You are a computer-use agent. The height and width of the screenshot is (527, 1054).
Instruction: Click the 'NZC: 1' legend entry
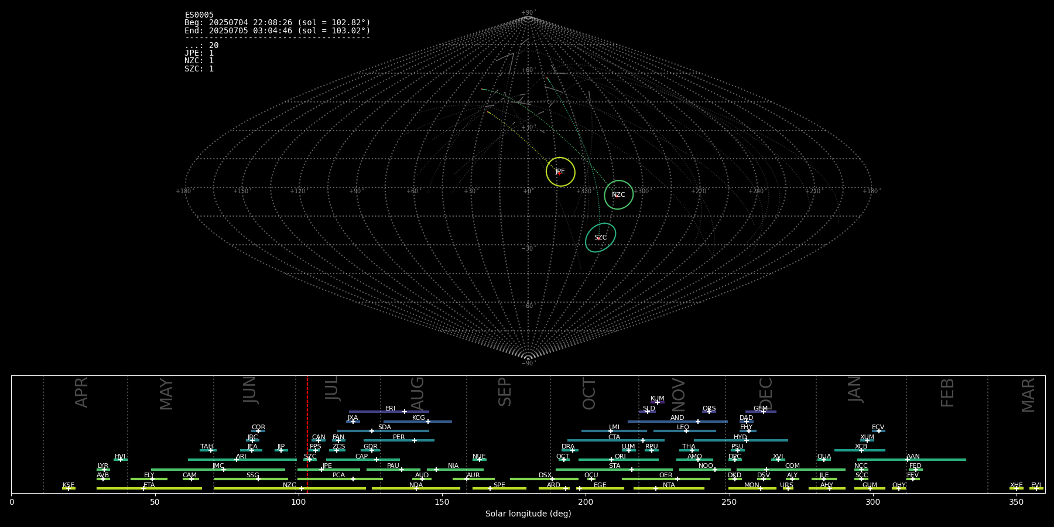(x=199, y=61)
